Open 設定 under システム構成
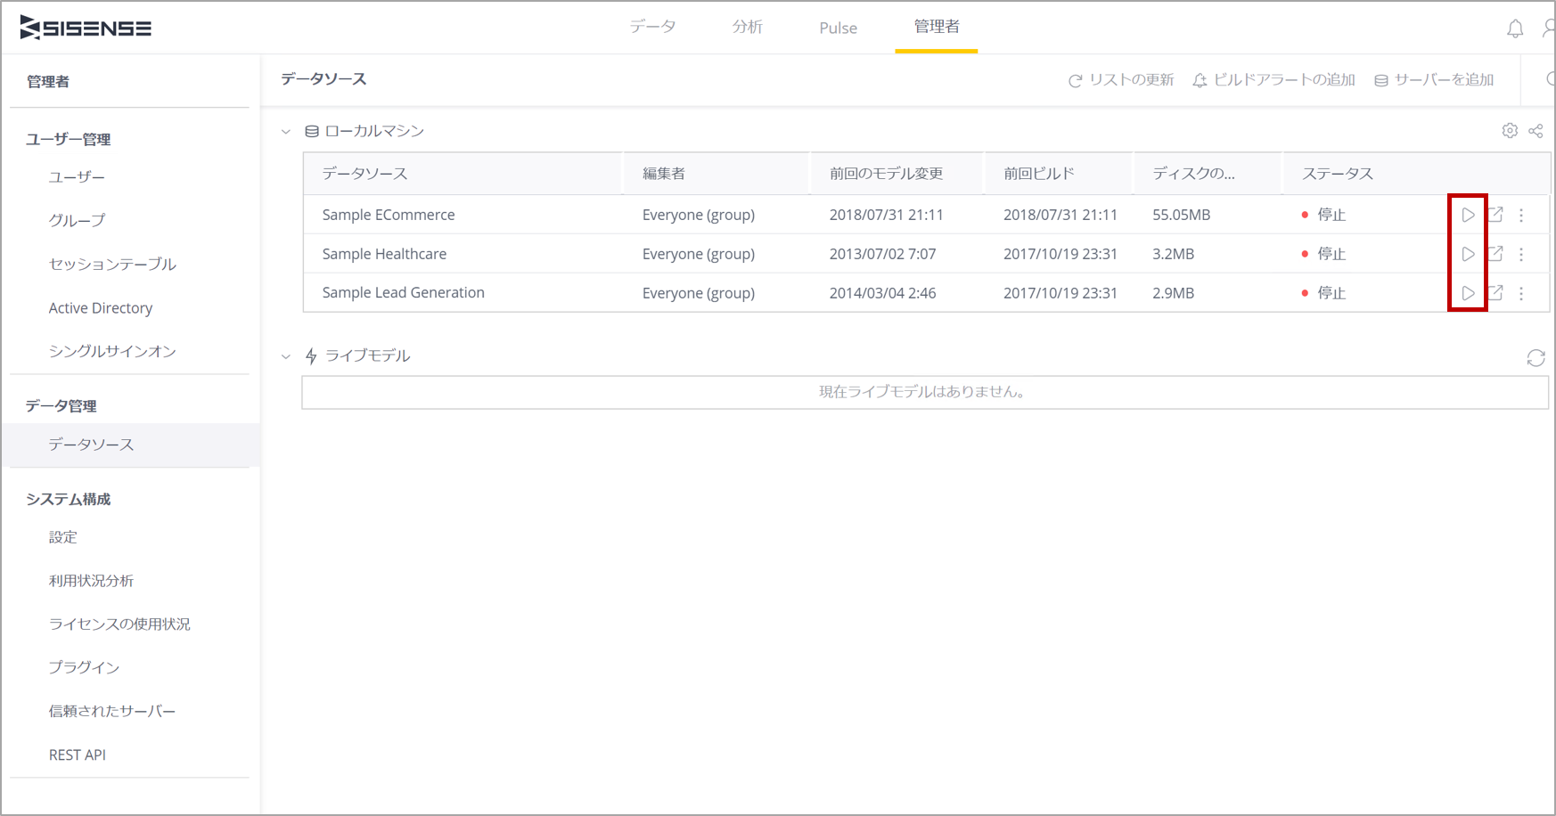Viewport: 1556px width, 816px height. [62, 537]
